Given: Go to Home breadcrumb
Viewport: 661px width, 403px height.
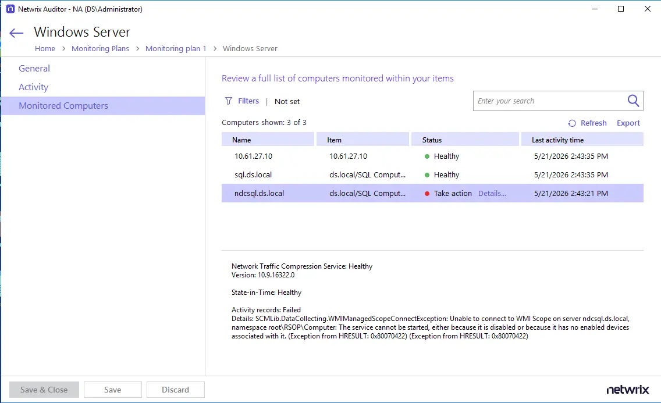Looking at the screenshot, I should 45,48.
